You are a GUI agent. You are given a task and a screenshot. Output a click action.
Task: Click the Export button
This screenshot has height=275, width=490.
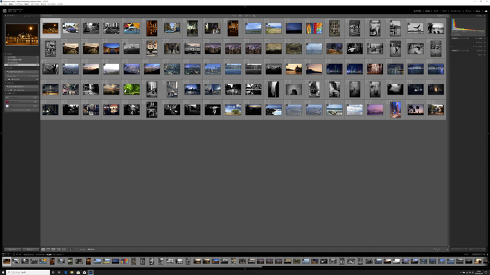[x=30, y=249]
